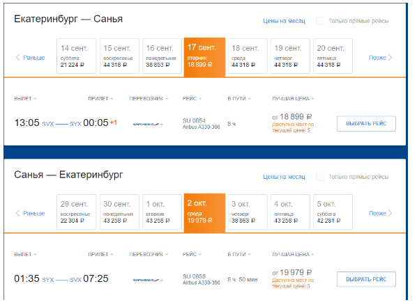The width and height of the screenshot is (417, 307).
Task: Select the 29 сент. воскресенье date tab
Action: coord(76,212)
